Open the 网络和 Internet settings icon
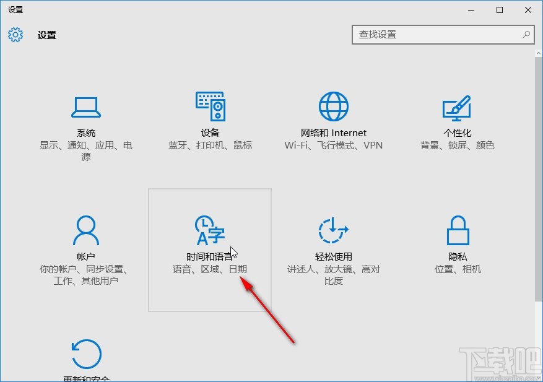This screenshot has width=543, height=382. pos(333,106)
